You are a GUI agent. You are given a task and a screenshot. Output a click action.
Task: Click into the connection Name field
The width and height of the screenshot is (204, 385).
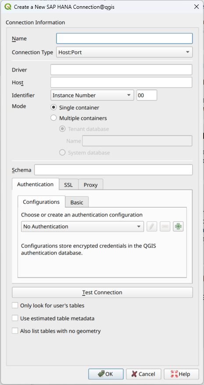click(125, 39)
